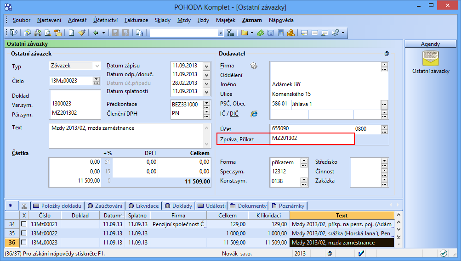Open the Ostatní závazky agenda icon
The width and height of the screenshot is (461, 261).
[430, 58]
